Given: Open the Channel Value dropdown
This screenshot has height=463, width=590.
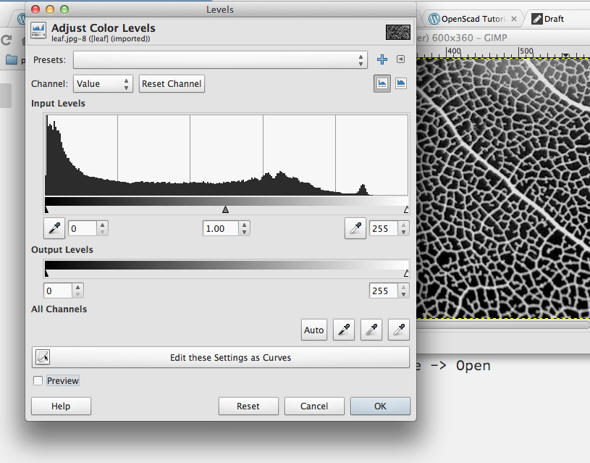Looking at the screenshot, I should point(104,84).
